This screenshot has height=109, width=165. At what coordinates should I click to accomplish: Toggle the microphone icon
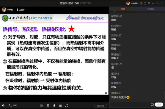(x=54, y=105)
